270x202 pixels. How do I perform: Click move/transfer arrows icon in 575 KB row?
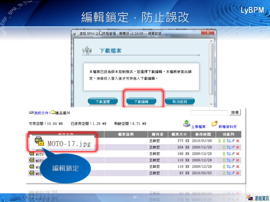(228, 141)
